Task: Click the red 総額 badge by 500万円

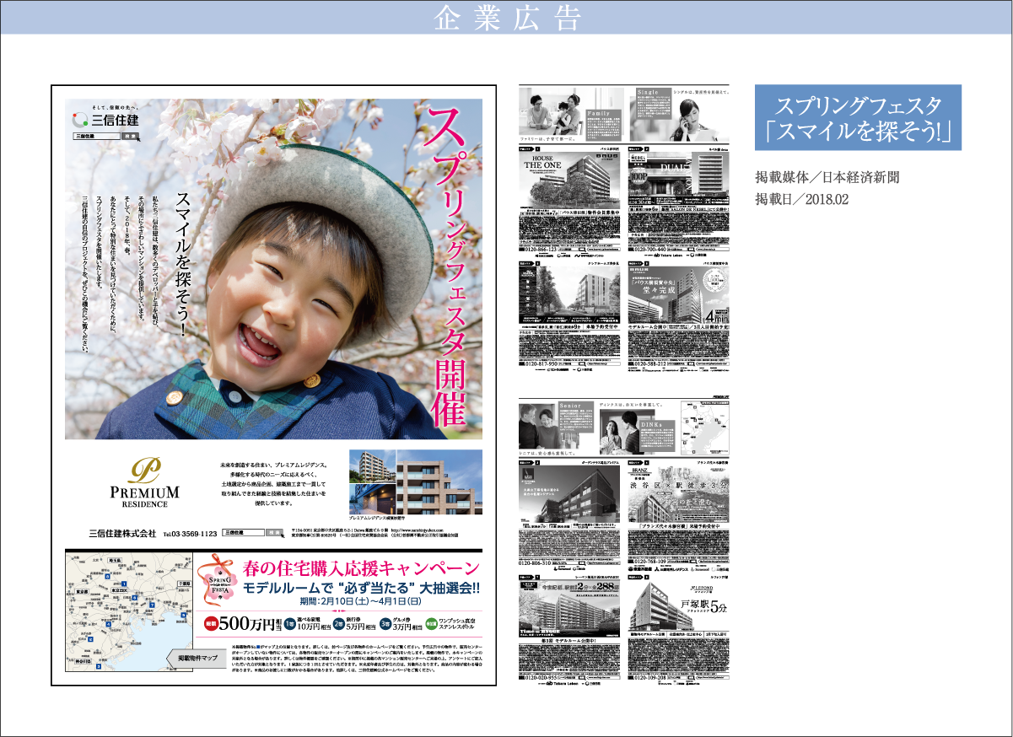Action: click(210, 626)
